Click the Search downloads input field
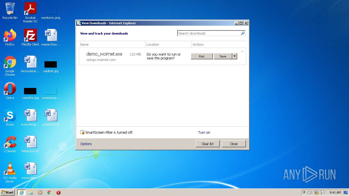Viewport: 349px width, 196px height. click(x=209, y=33)
